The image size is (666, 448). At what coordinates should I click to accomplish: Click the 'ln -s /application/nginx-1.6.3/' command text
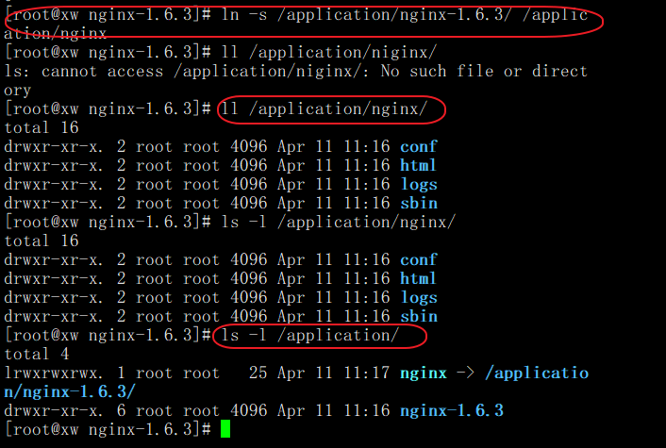pos(367,15)
